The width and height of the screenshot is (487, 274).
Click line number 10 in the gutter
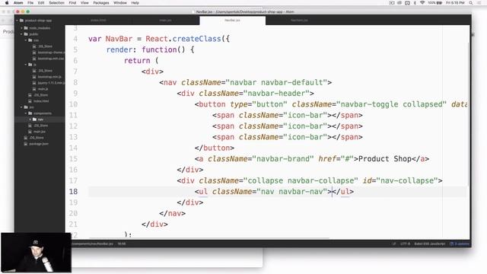73,104
